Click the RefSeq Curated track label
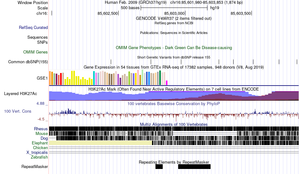 point(33,27)
